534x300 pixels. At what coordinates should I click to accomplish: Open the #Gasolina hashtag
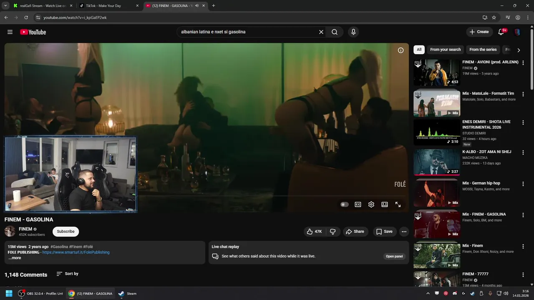[59, 247]
